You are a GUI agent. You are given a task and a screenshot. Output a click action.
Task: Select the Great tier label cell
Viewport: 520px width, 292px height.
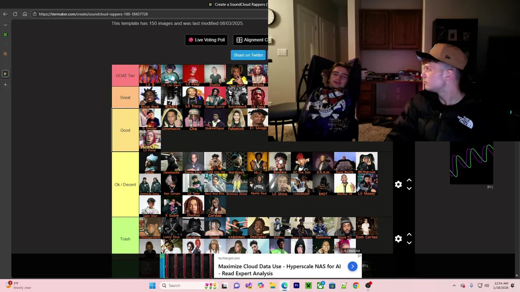tap(125, 97)
